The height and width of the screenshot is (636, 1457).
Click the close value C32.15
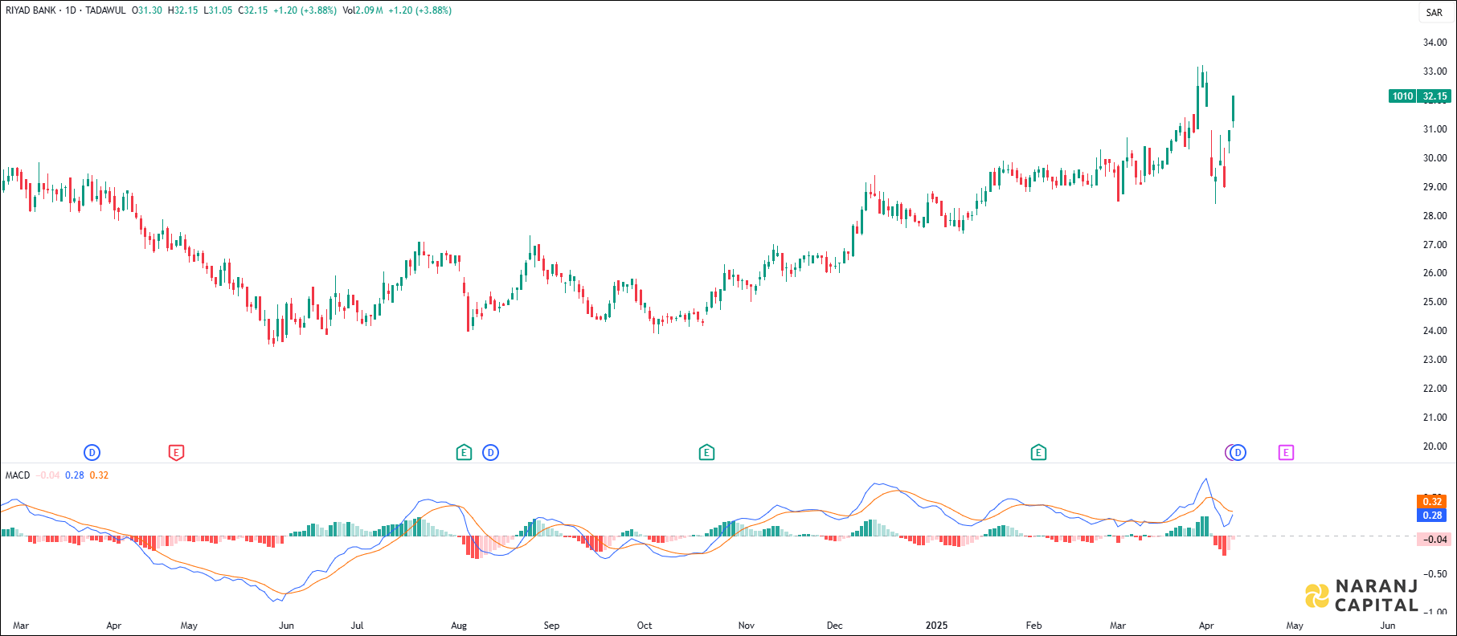pos(252,10)
